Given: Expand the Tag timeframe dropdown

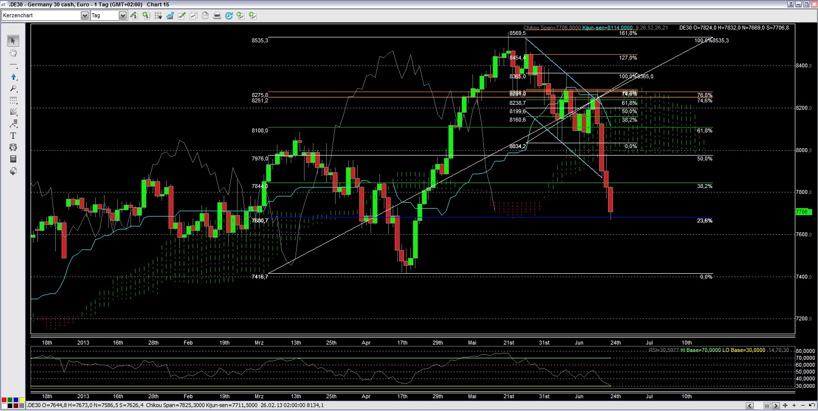Looking at the screenshot, I should [122, 16].
